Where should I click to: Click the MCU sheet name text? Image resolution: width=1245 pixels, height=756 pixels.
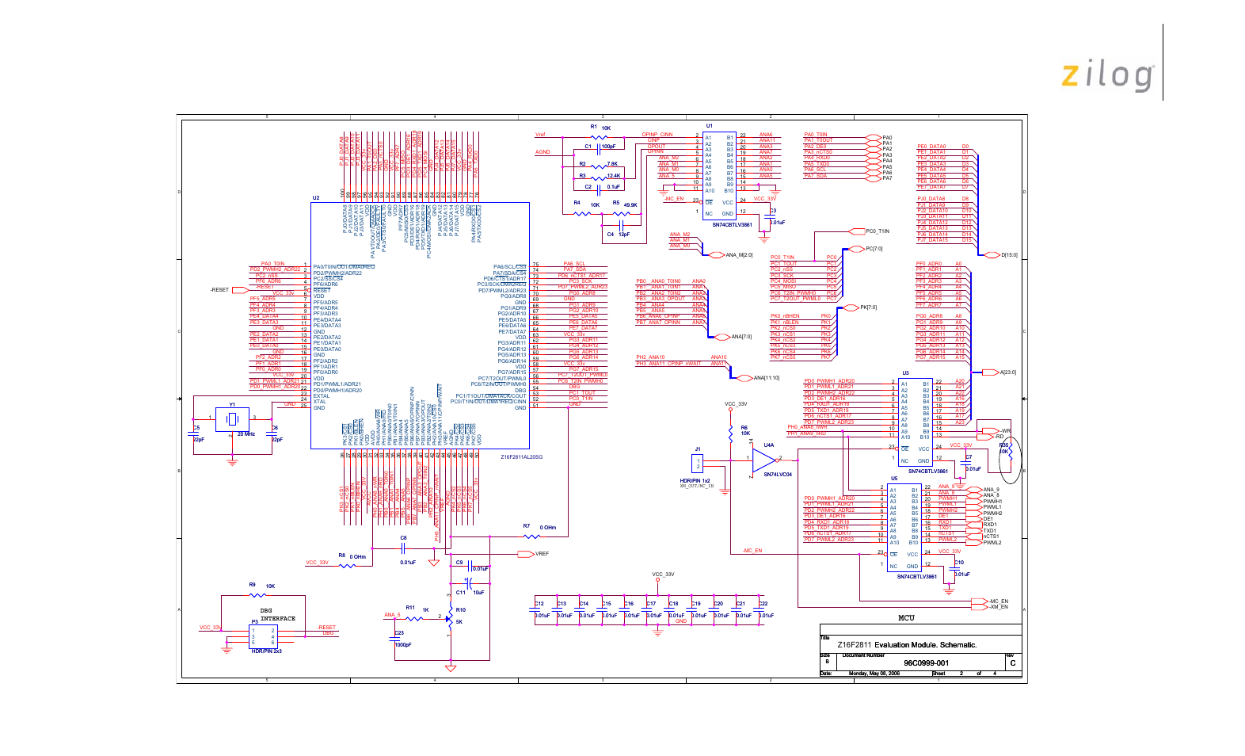pos(906,617)
